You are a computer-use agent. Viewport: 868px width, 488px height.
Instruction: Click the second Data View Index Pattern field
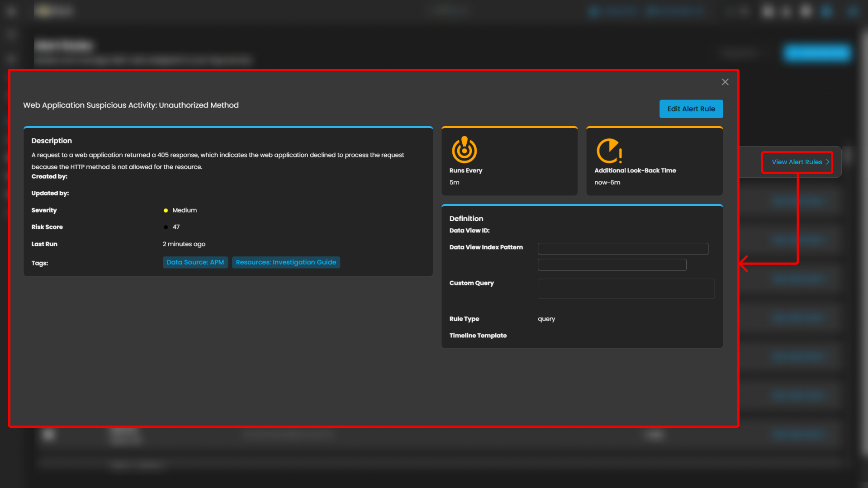(612, 265)
